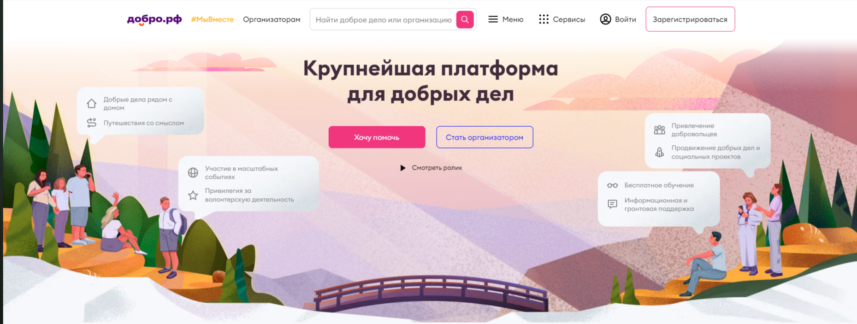Open the Организаторам menu item
This screenshot has height=324, width=857.
(272, 19)
